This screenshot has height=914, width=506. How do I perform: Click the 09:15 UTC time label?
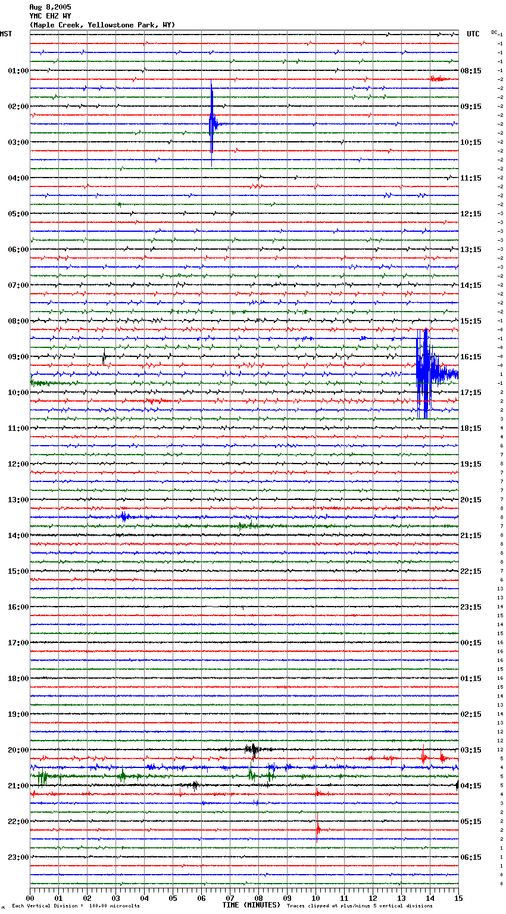tap(471, 107)
